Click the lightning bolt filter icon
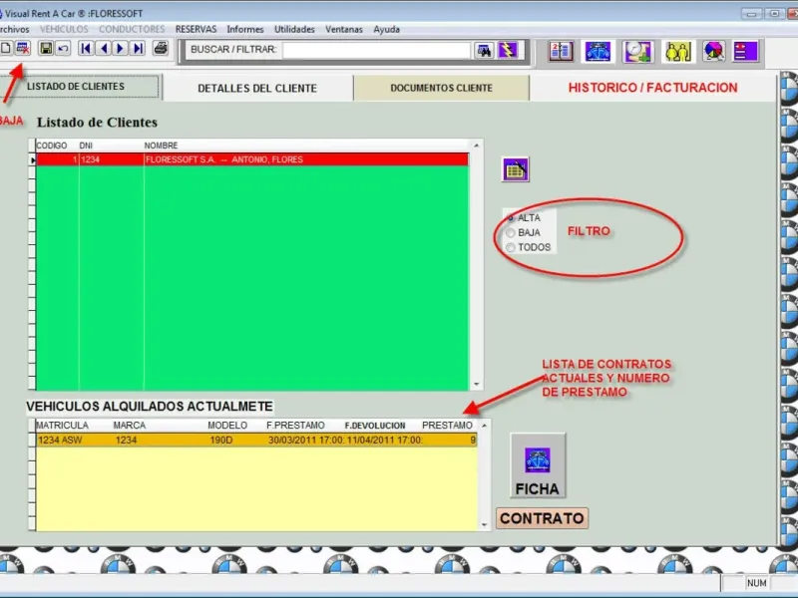 click(x=508, y=50)
